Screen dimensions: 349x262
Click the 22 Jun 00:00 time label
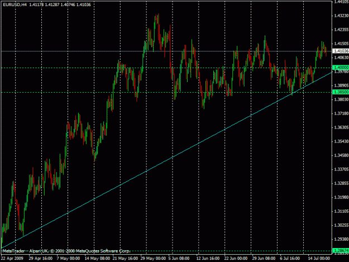pos(236,259)
